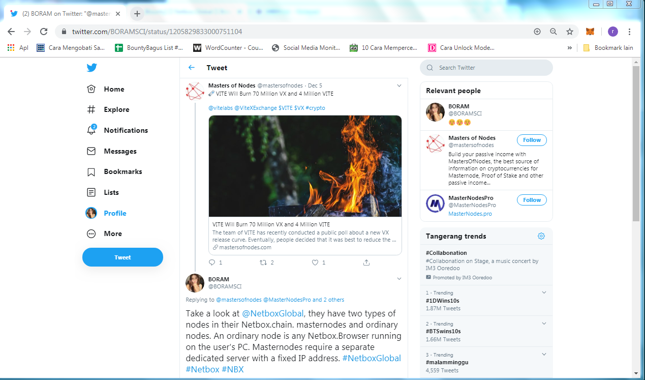Open a new browser tab
645x380 pixels.
(x=137, y=14)
